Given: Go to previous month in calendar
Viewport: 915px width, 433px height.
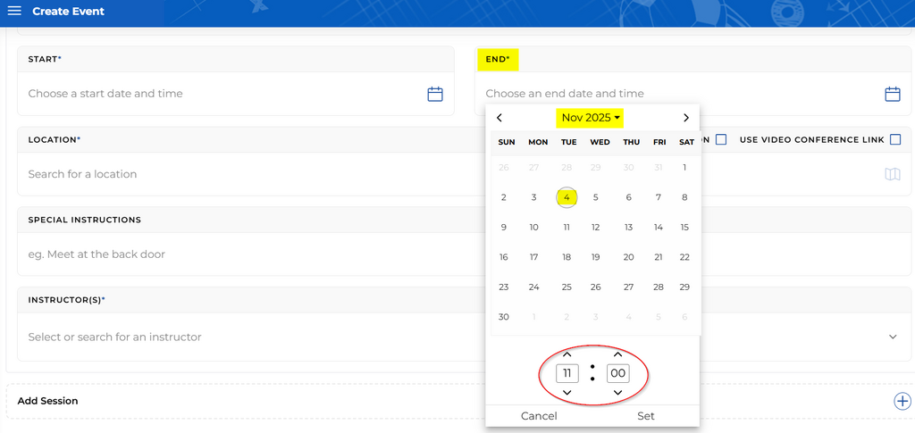Looking at the screenshot, I should [499, 118].
